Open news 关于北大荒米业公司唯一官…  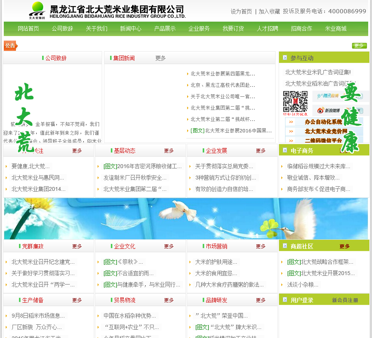click(x=223, y=96)
